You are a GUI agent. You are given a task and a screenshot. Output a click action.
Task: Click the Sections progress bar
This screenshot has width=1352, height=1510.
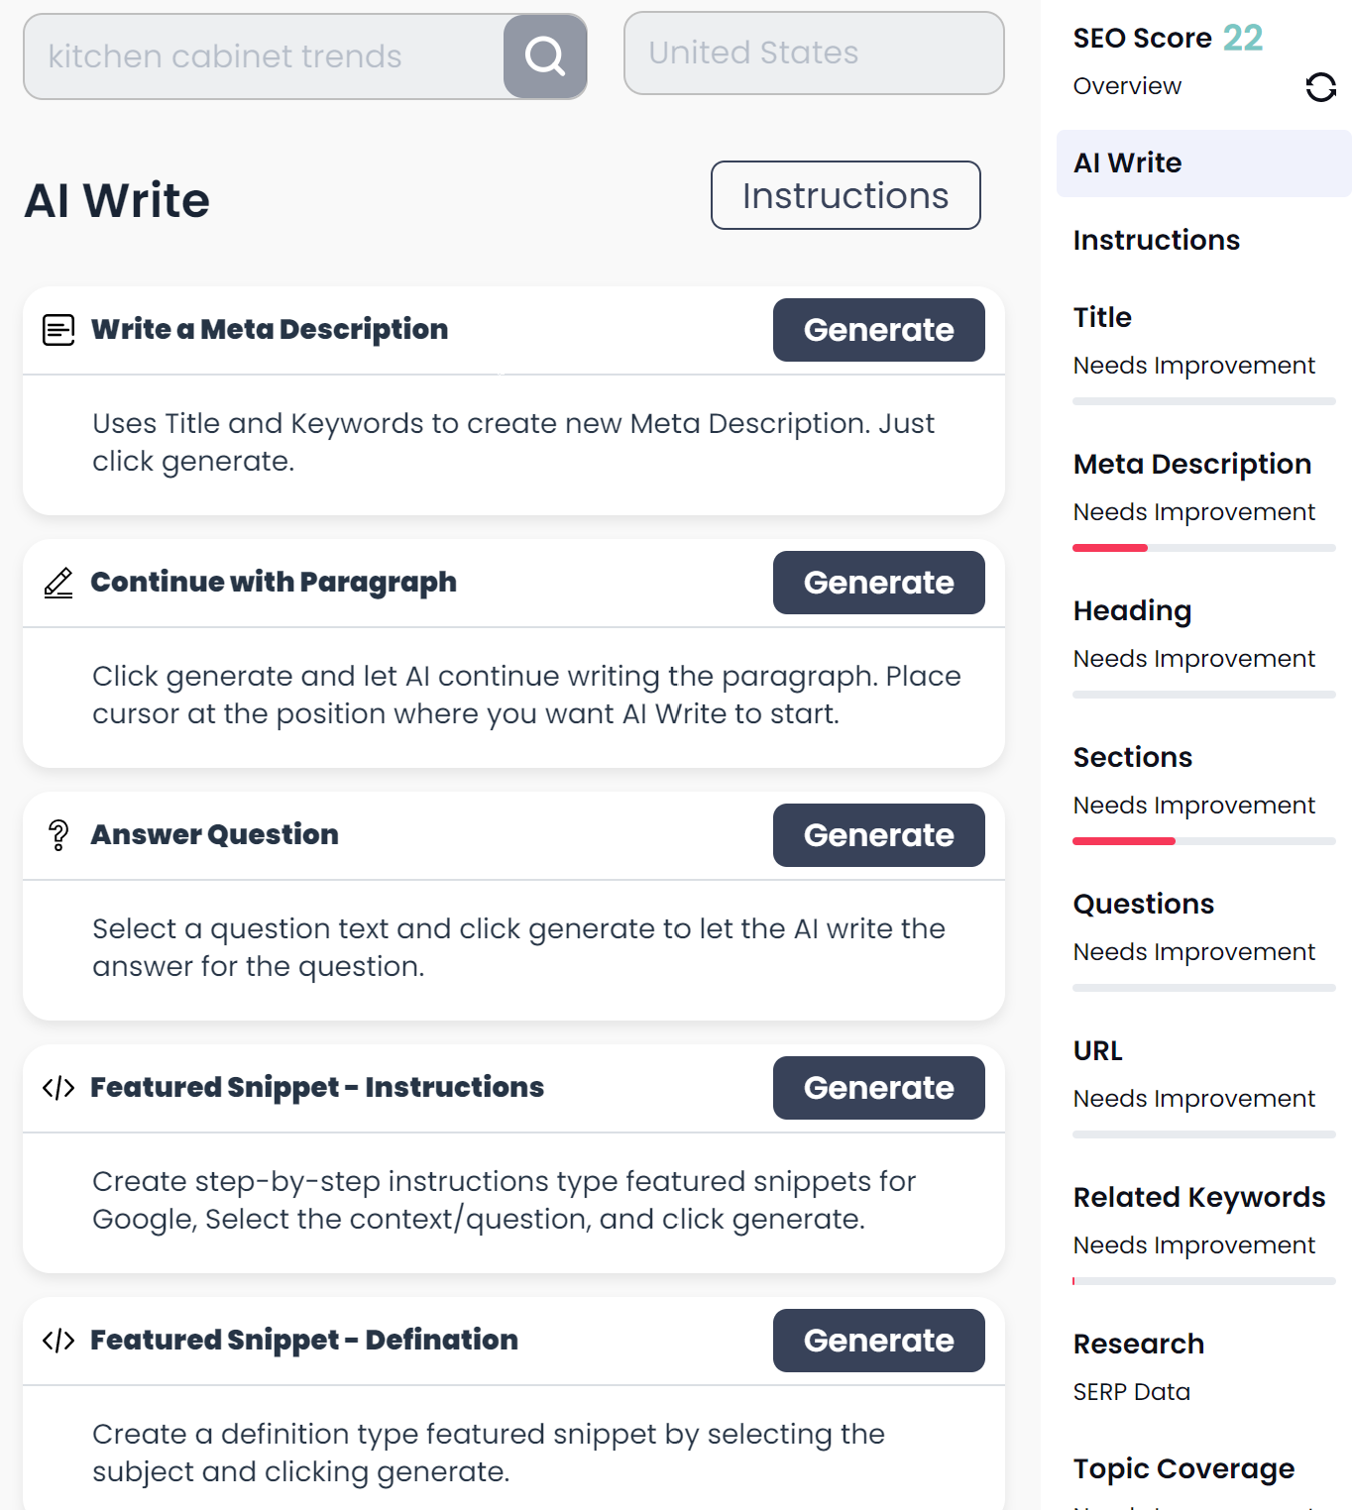click(x=1203, y=841)
